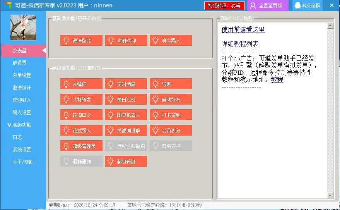Click the news panel scrollbar down arrow
Viewport: 340px width, 210px height.
pos(330,195)
